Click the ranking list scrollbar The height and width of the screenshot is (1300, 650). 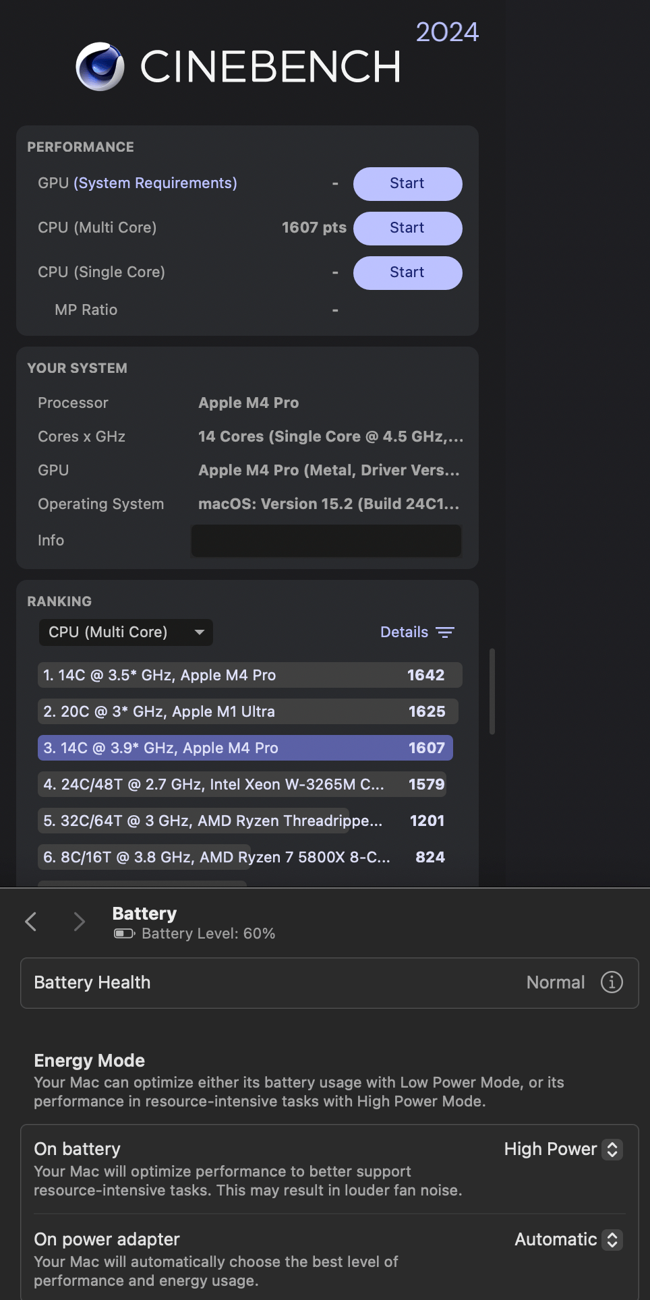[x=492, y=691]
